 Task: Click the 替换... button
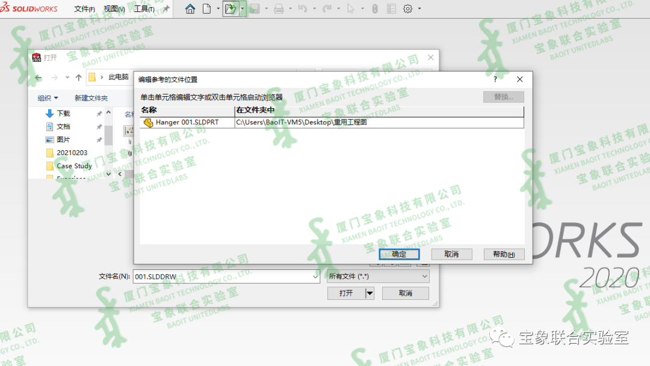tap(503, 97)
